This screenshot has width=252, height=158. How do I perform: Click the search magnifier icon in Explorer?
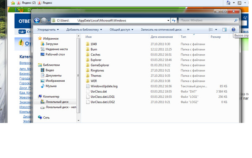236,20
